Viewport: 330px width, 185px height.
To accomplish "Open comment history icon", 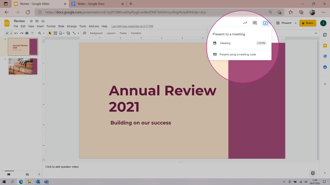I will [255, 23].
